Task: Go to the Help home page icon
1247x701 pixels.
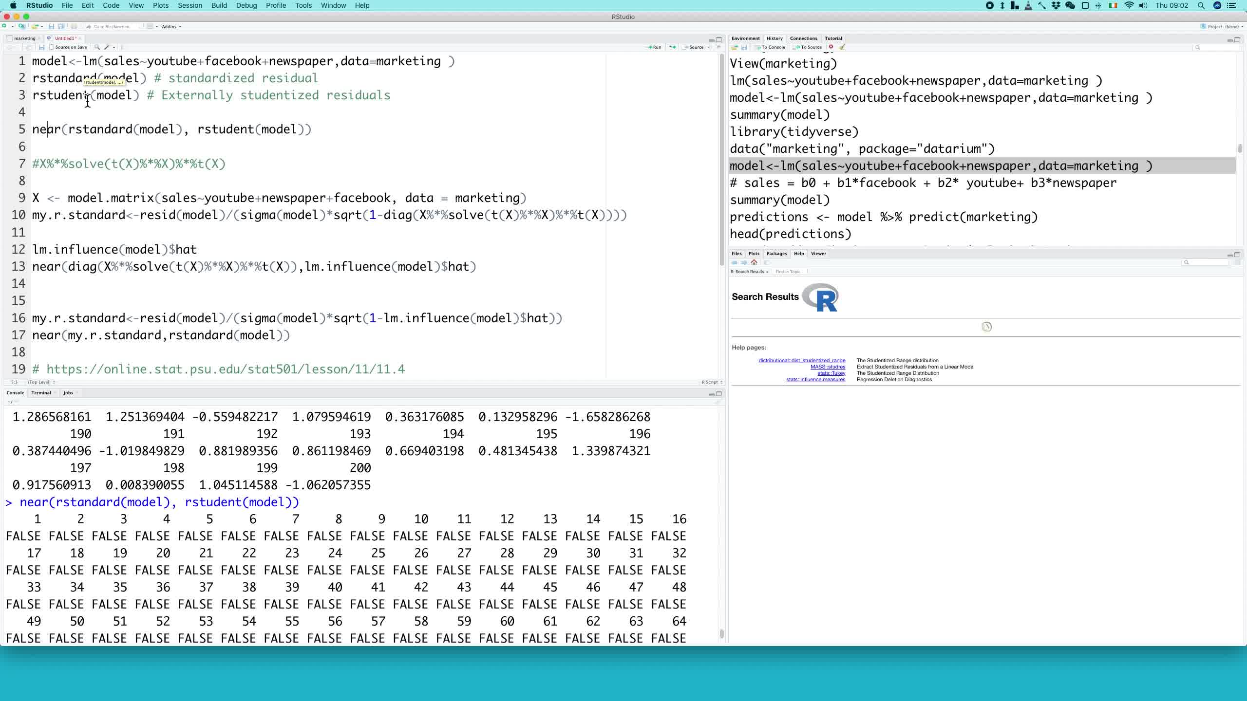Action: [754, 262]
